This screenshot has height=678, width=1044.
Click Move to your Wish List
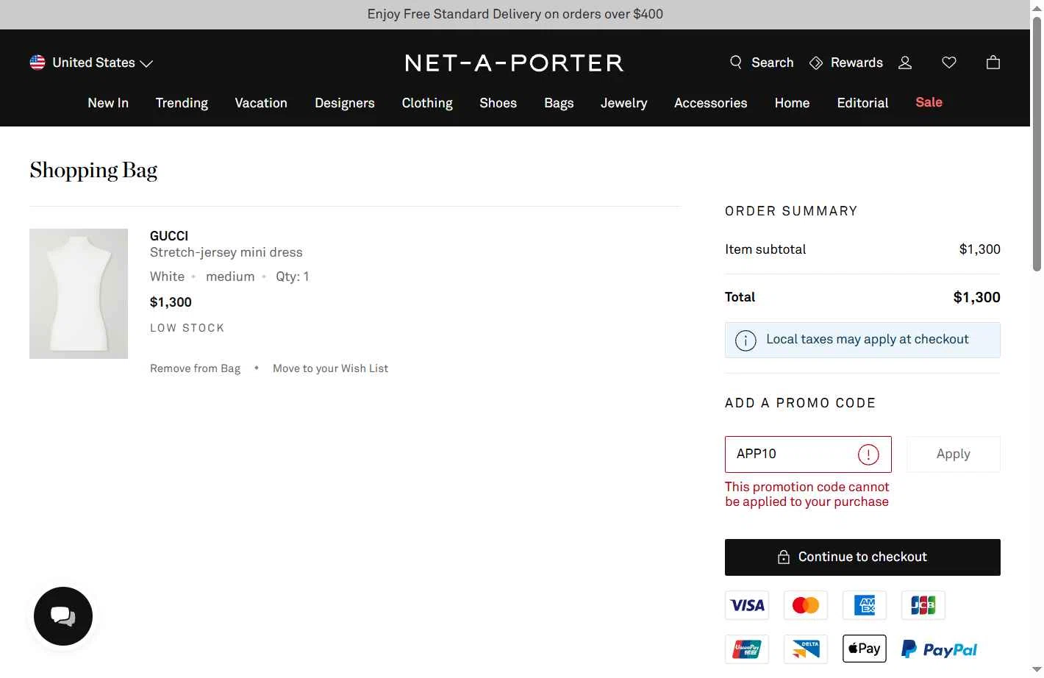point(330,368)
